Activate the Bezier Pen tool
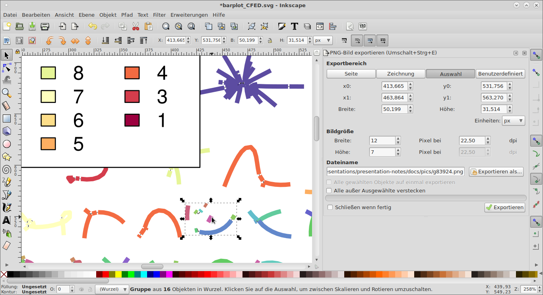 coord(6,195)
